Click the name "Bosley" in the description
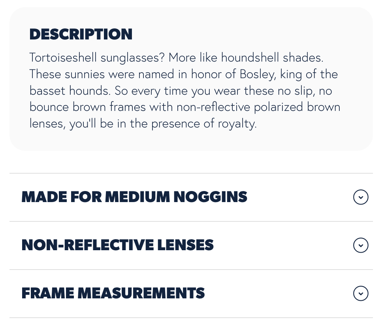This screenshot has height=326, width=384. 258,75
